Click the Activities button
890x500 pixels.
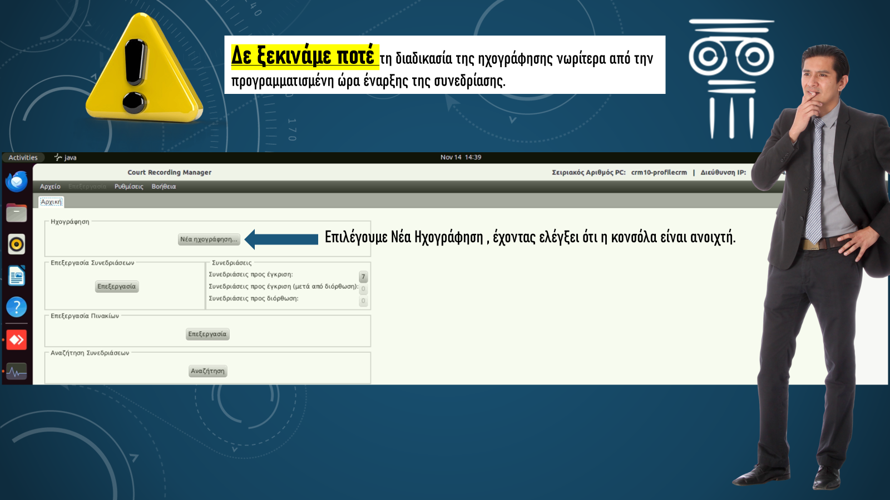click(x=23, y=158)
